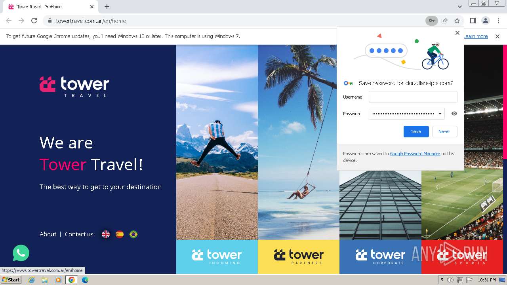The image size is (507, 285).
Task: Close the Tower Travel tab
Action: pos(92,7)
